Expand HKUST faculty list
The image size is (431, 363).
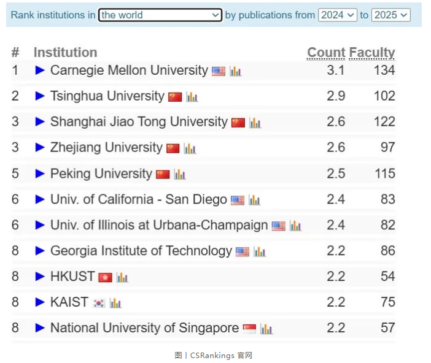pyautogui.click(x=40, y=277)
